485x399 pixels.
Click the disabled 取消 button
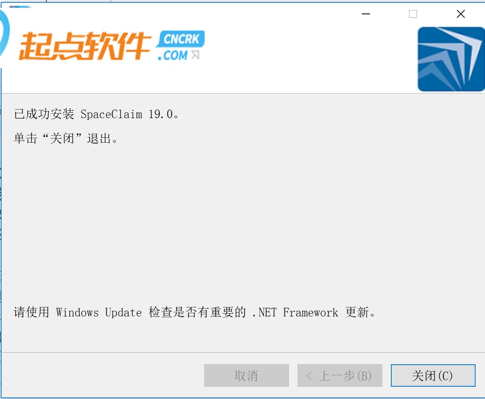pyautogui.click(x=246, y=376)
